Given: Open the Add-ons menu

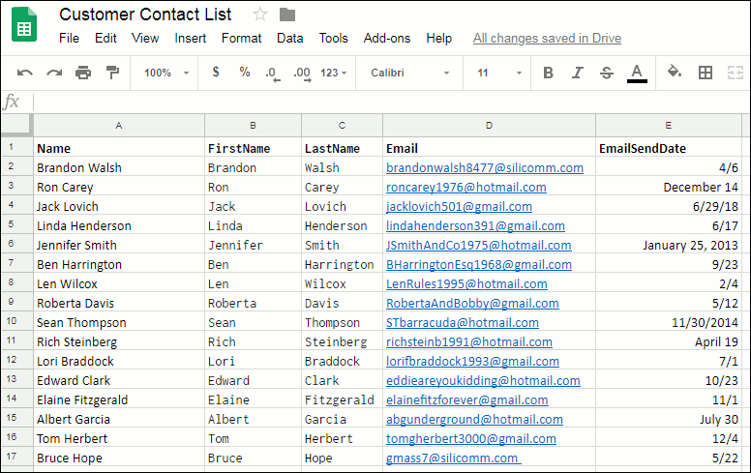Looking at the screenshot, I should [x=386, y=39].
